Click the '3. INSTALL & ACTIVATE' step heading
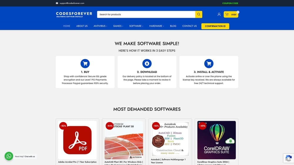Viewport: 294px width, 165px height. pyautogui.click(x=209, y=72)
